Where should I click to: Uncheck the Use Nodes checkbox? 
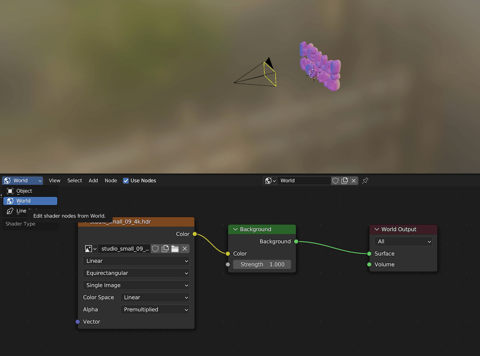tap(126, 180)
